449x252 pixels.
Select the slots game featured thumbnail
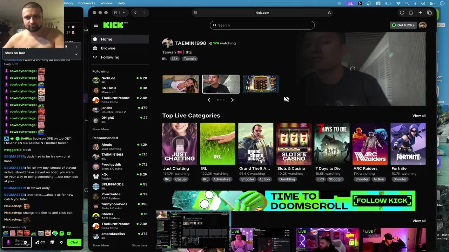point(261,84)
